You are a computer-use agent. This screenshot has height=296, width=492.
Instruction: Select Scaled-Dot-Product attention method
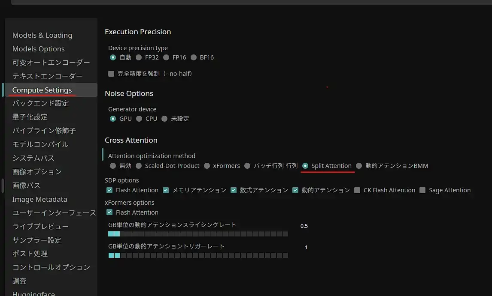click(139, 166)
